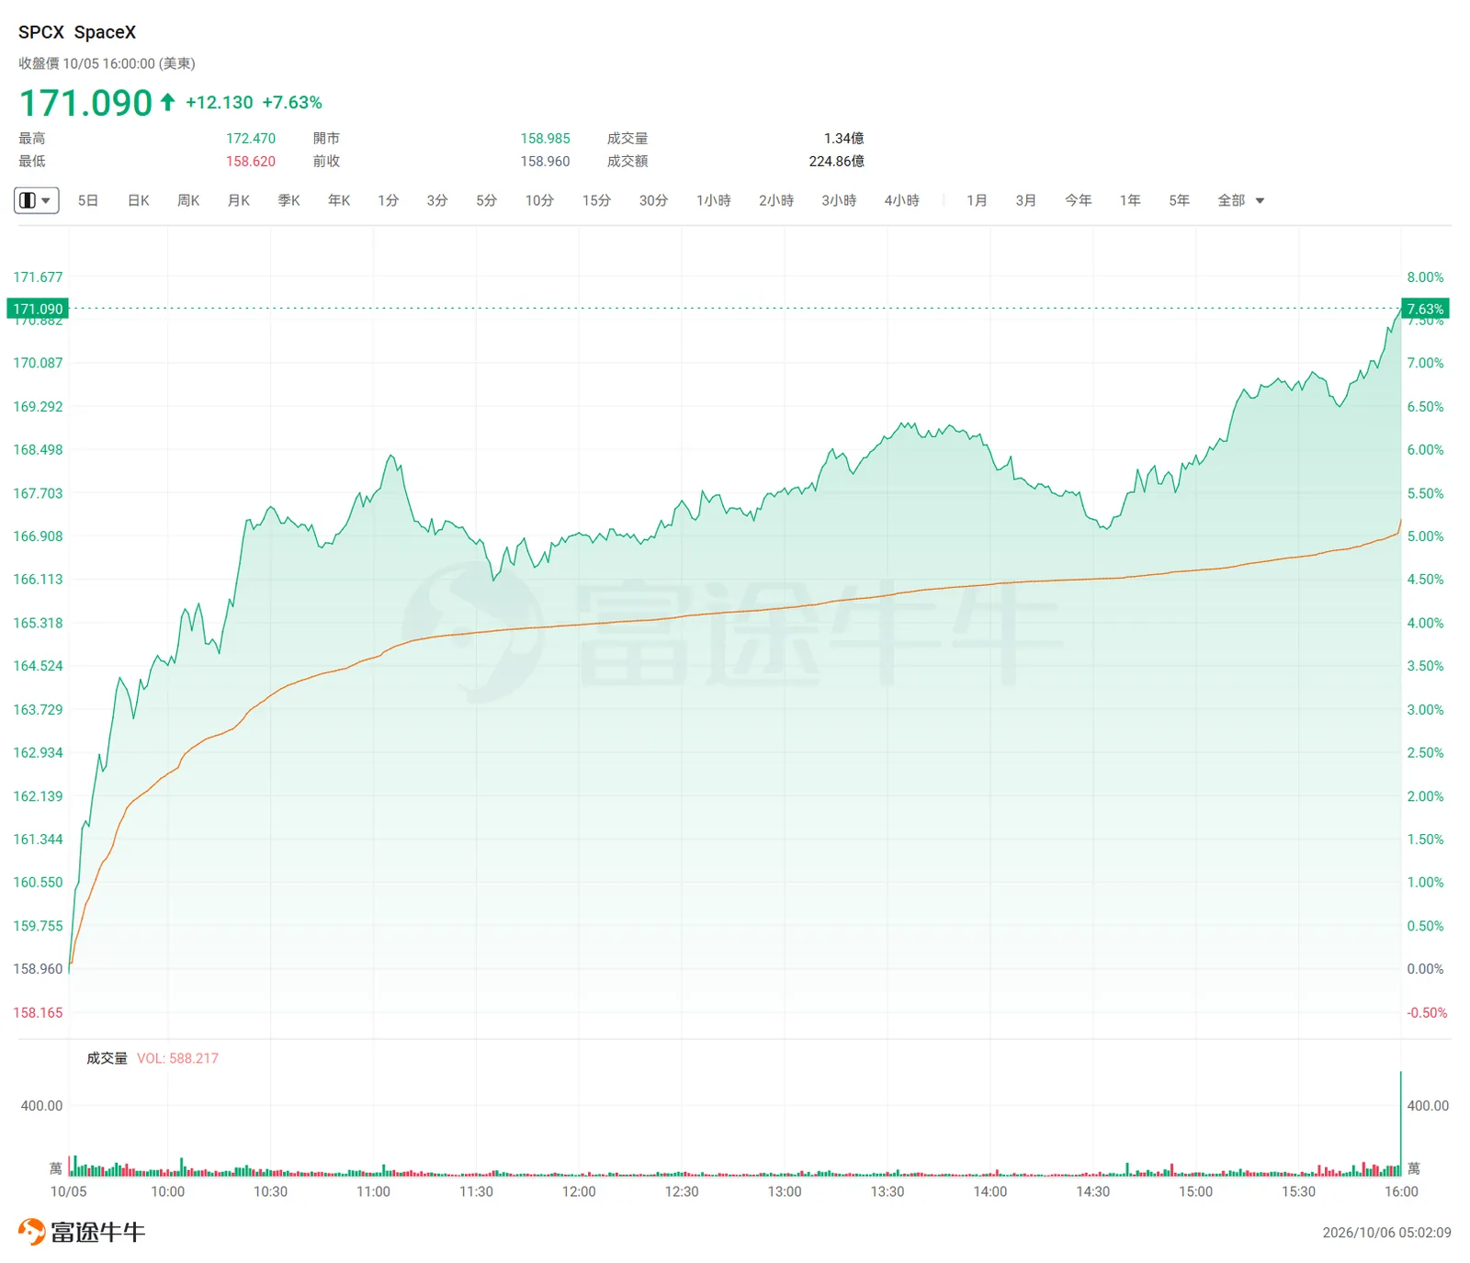Image resolution: width=1470 pixels, height=1263 pixels.
Task: Switch to the 5日 chart tab
Action: (x=88, y=200)
